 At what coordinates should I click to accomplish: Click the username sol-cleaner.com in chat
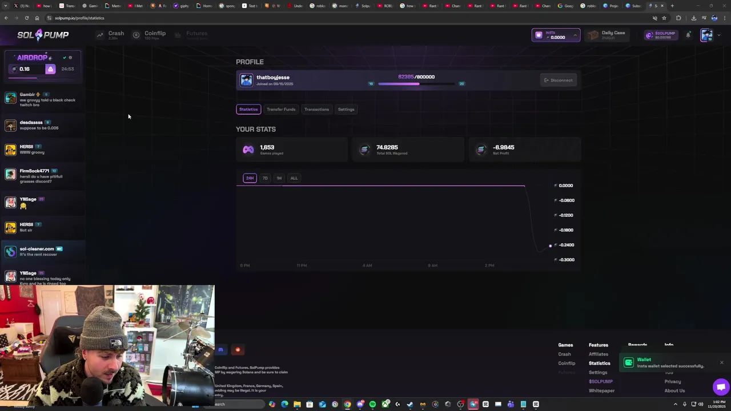pyautogui.click(x=37, y=249)
